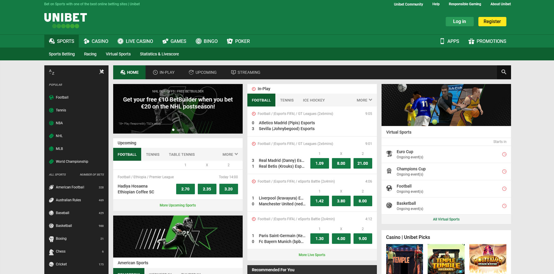
Task: Click clock icon beside Champions Cup
Action: [504, 172]
